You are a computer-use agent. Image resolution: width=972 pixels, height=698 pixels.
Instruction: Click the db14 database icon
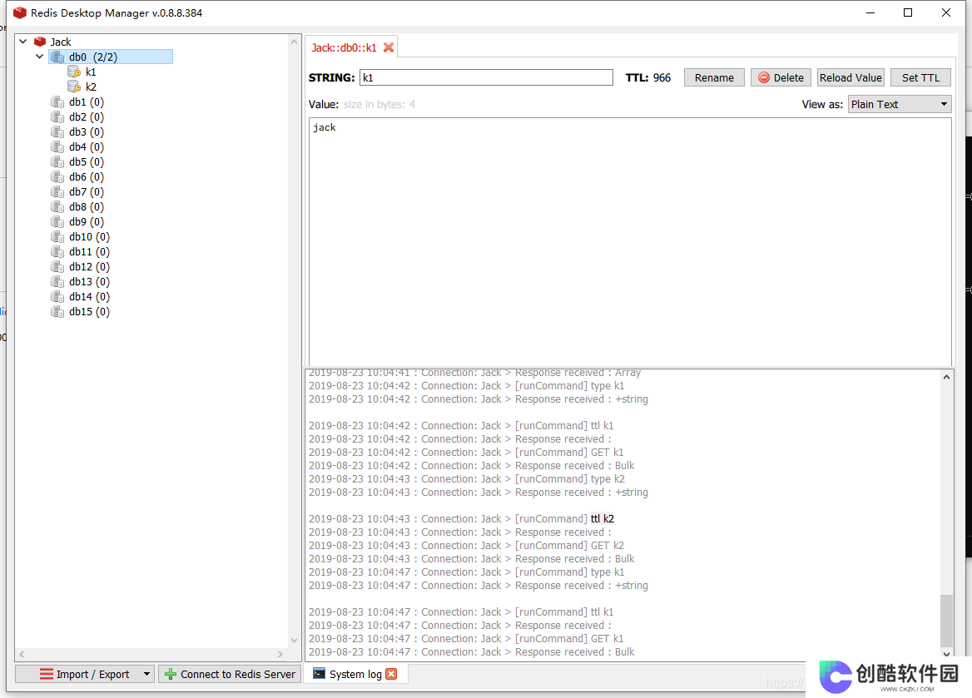(x=57, y=297)
